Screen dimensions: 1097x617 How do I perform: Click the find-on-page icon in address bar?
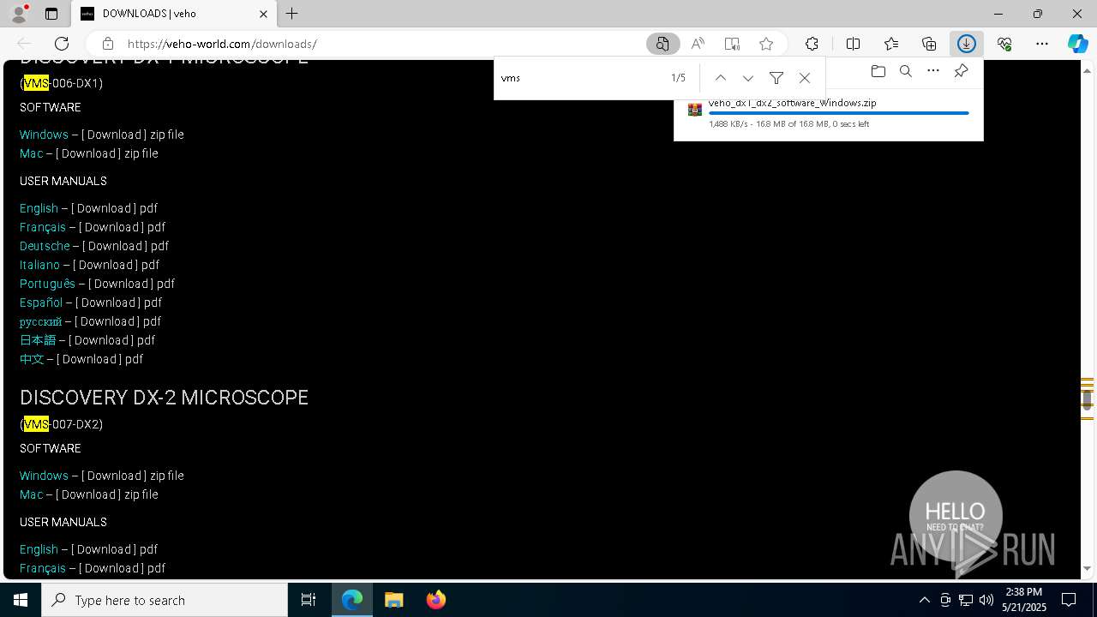(662, 44)
